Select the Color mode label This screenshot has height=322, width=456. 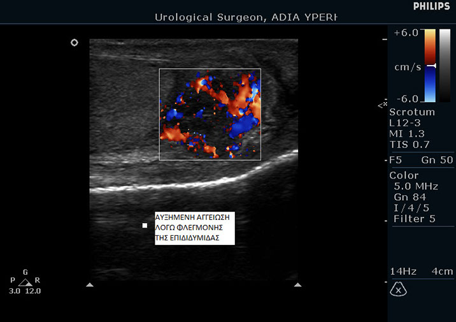coord(404,175)
